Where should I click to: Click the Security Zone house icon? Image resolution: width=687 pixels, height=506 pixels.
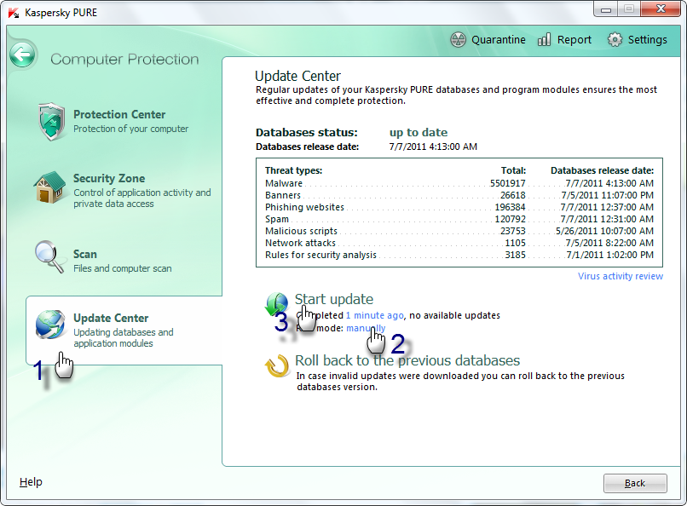coord(49,187)
